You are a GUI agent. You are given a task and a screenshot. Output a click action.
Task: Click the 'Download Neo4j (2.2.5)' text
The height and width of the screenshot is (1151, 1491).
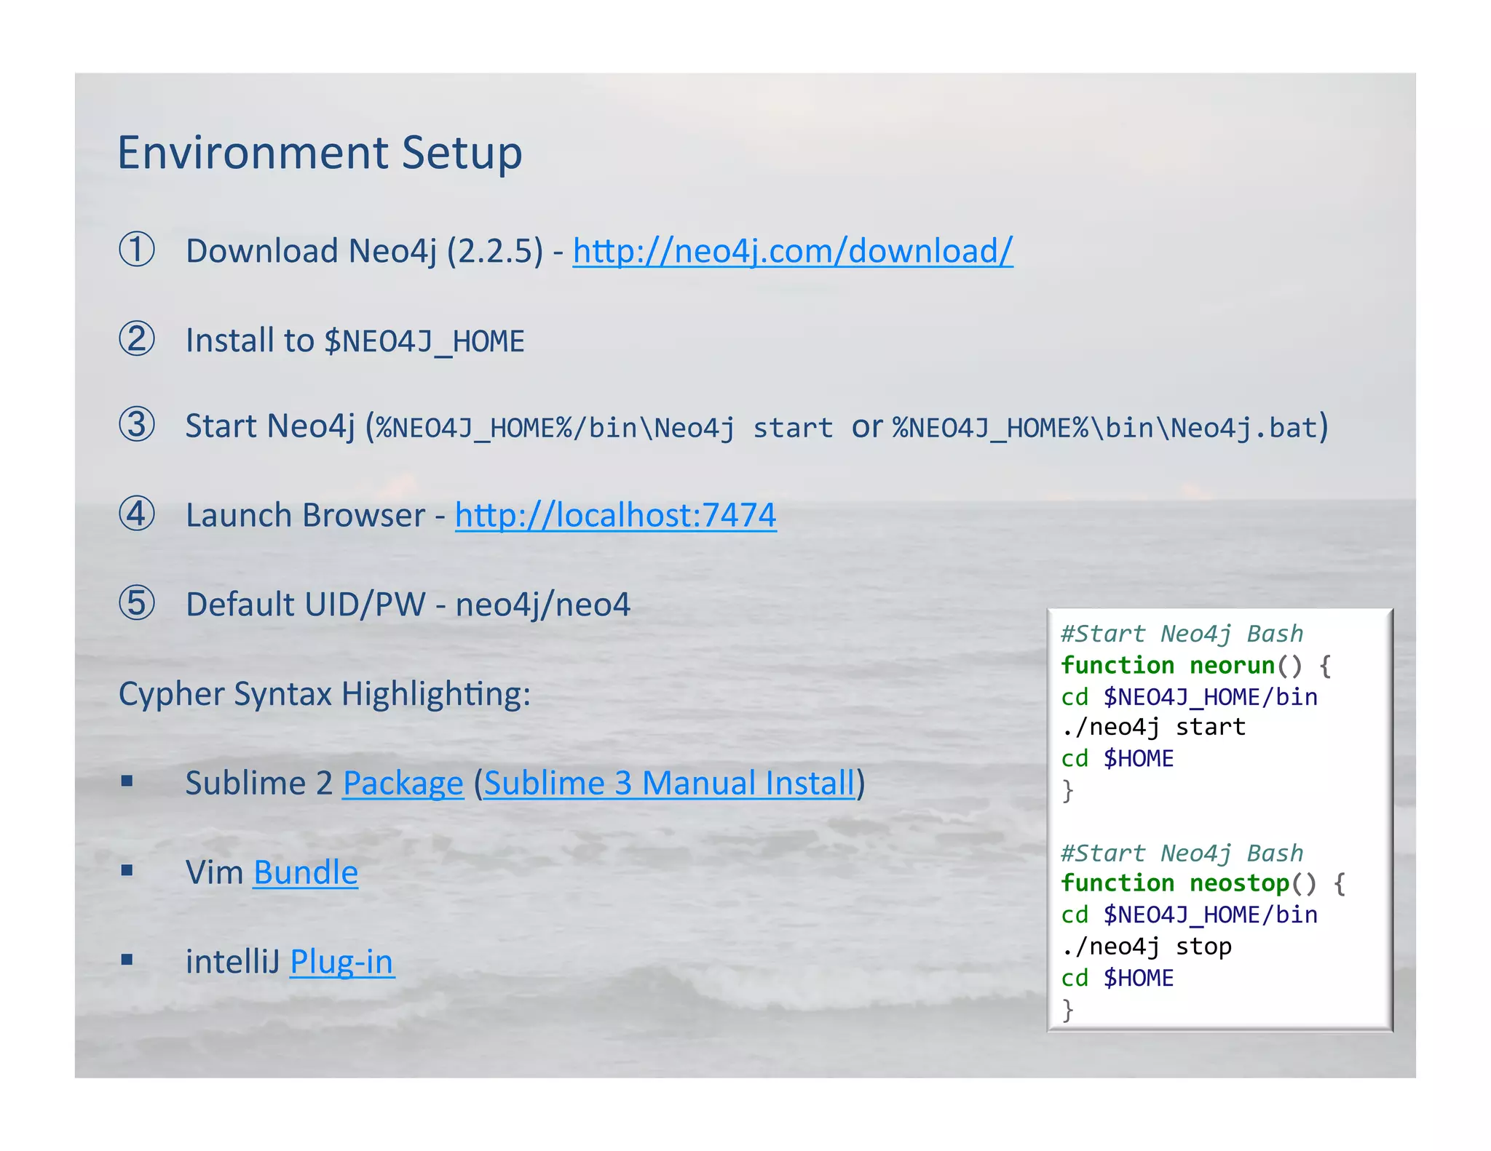(x=365, y=252)
